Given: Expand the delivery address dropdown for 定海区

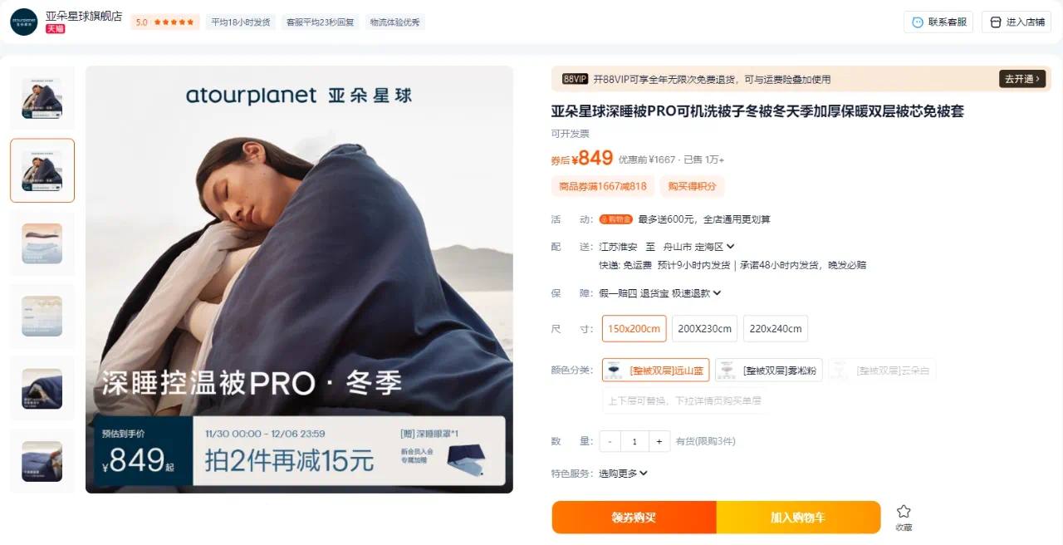Looking at the screenshot, I should (x=730, y=247).
